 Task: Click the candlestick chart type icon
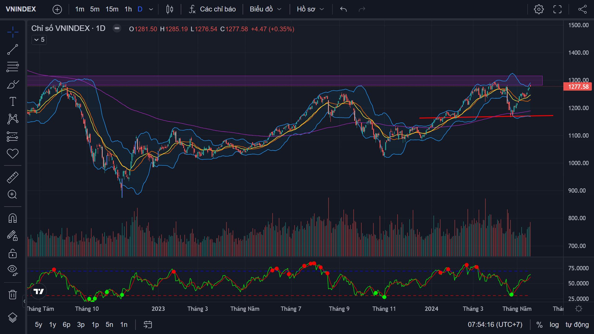[x=170, y=9]
